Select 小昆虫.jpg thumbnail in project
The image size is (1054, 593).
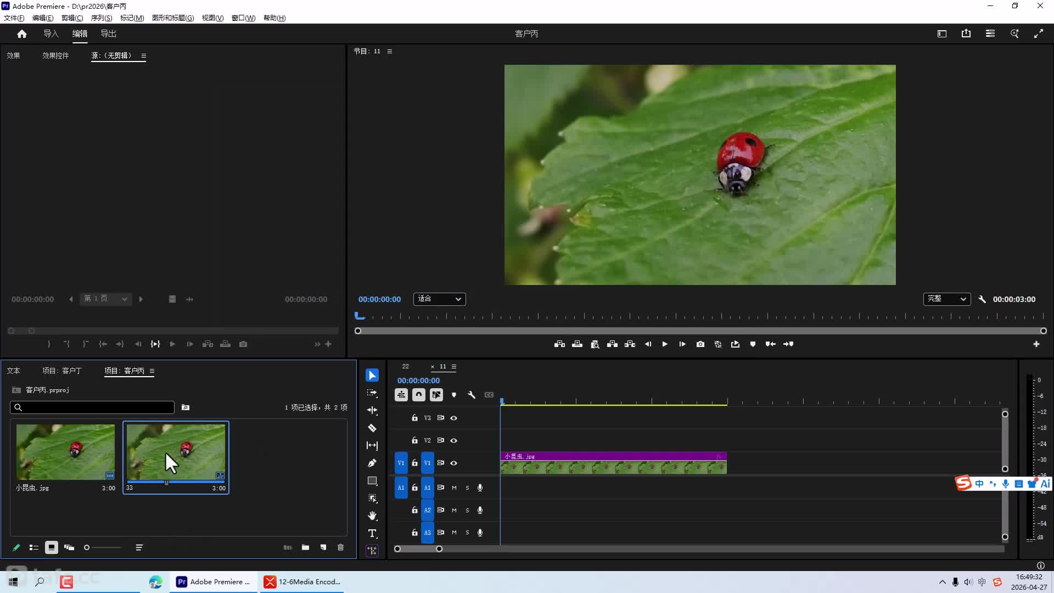pyautogui.click(x=66, y=452)
